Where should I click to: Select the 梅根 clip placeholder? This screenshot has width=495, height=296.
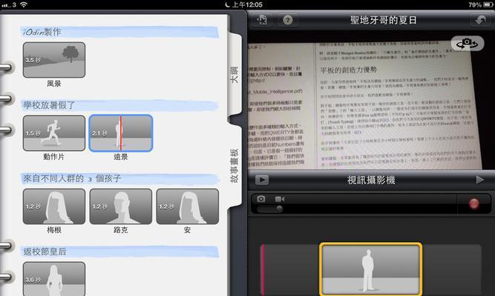click(54, 206)
